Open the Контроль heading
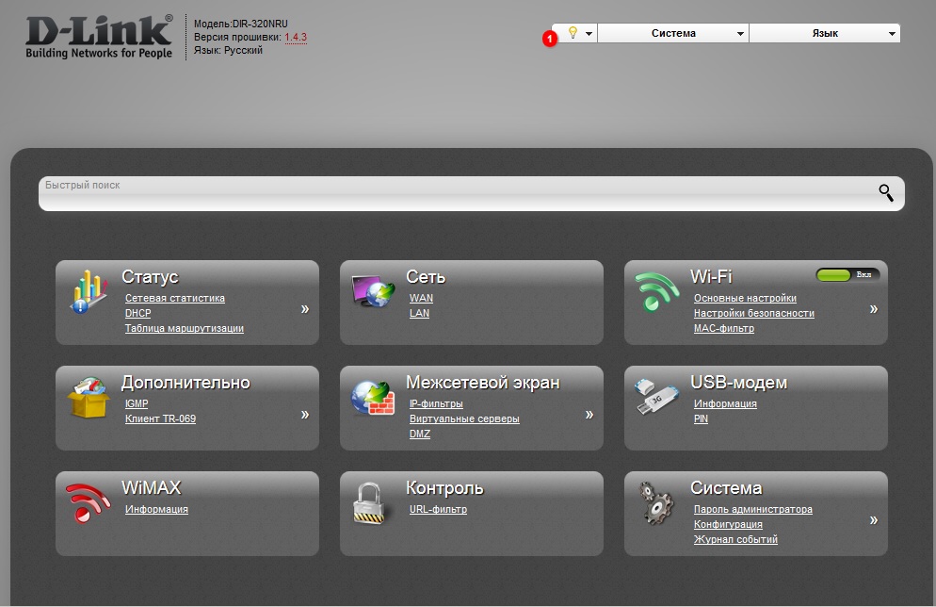 point(444,488)
